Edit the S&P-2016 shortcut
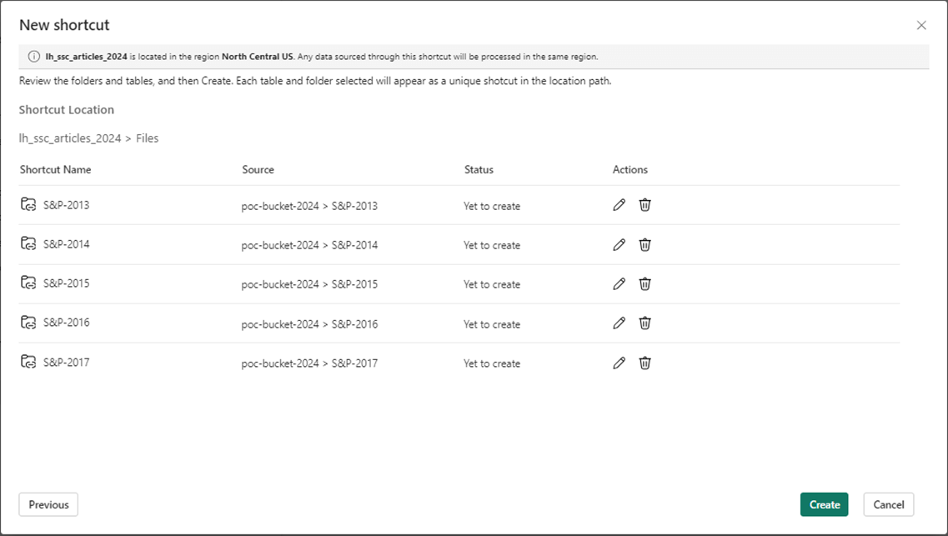The height and width of the screenshot is (536, 948). (x=619, y=323)
